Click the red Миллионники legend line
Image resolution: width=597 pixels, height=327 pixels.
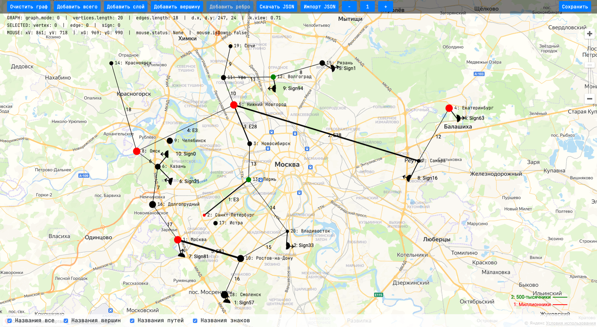click(x=560, y=304)
